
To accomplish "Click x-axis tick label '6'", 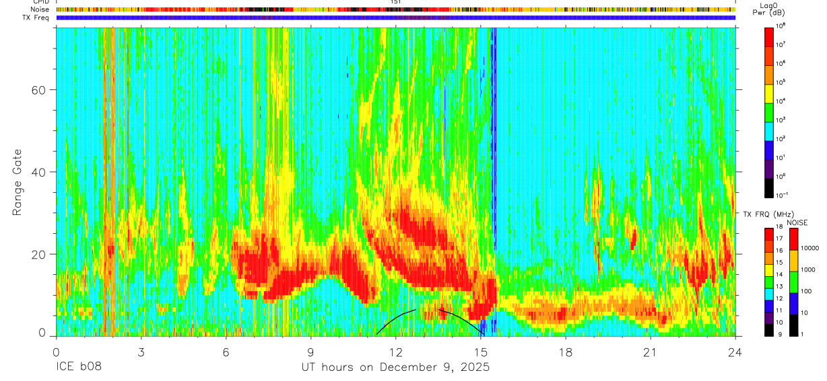I will click(226, 352).
